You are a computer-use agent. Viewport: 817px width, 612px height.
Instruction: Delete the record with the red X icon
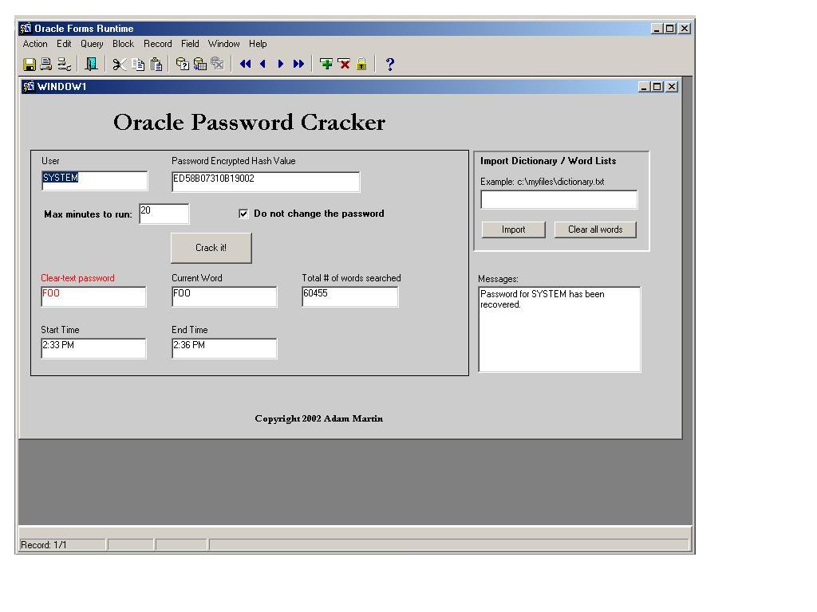(344, 65)
